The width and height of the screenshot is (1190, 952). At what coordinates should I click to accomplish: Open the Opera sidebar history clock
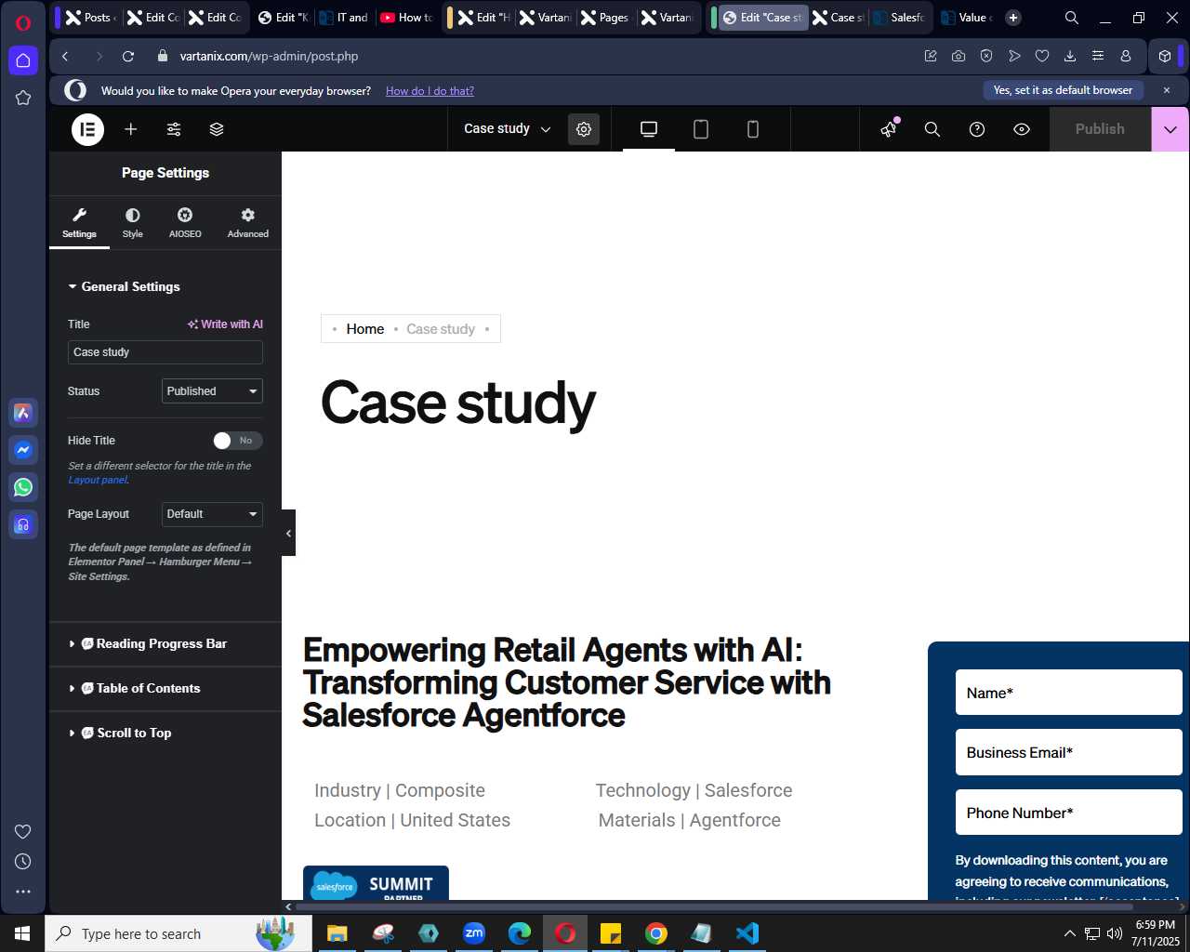click(x=23, y=862)
